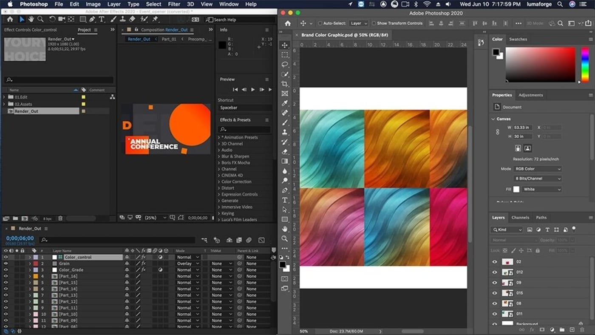Select the Eyedropper tool in Photoshop
Image resolution: width=595 pixels, height=335 pixels.
[x=285, y=103]
